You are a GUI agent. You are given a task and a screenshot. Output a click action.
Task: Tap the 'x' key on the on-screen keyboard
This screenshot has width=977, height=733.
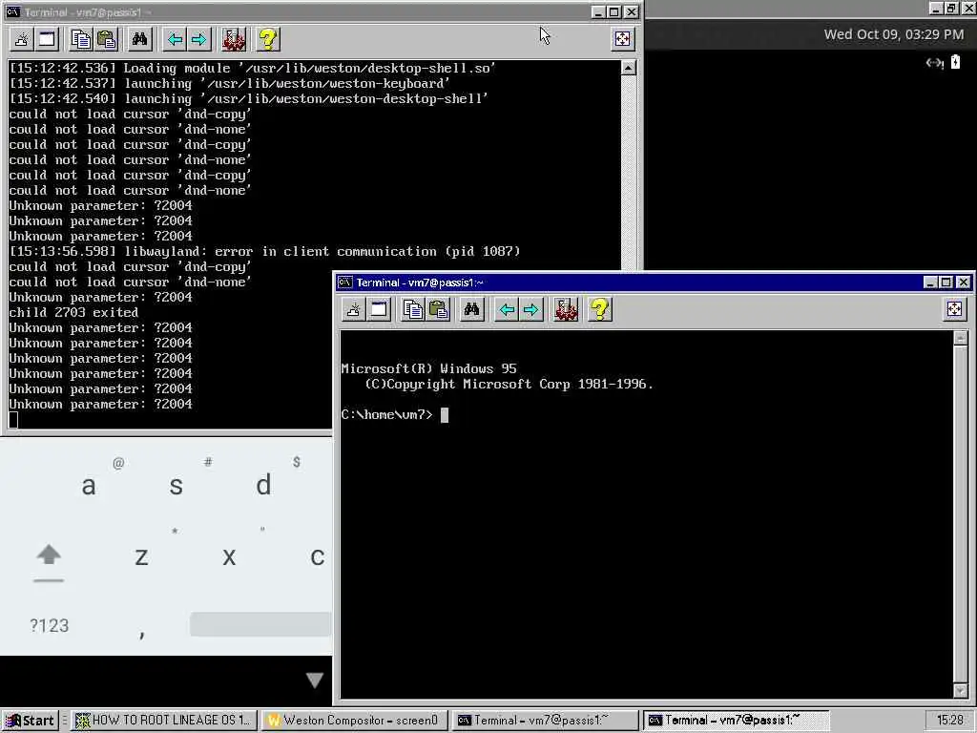pyautogui.click(x=229, y=556)
